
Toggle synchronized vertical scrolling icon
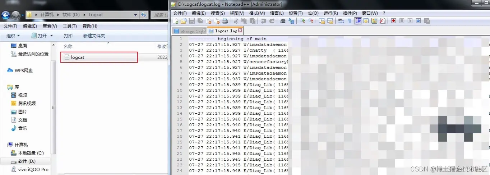322,21
